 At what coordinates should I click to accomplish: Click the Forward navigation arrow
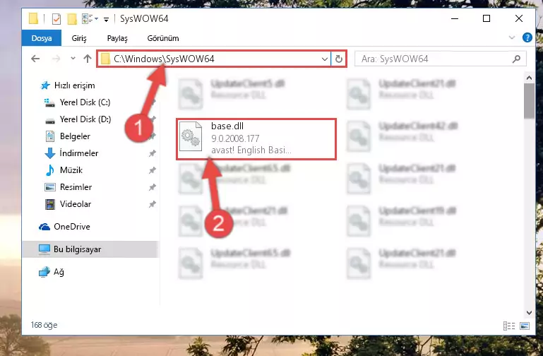(x=56, y=59)
